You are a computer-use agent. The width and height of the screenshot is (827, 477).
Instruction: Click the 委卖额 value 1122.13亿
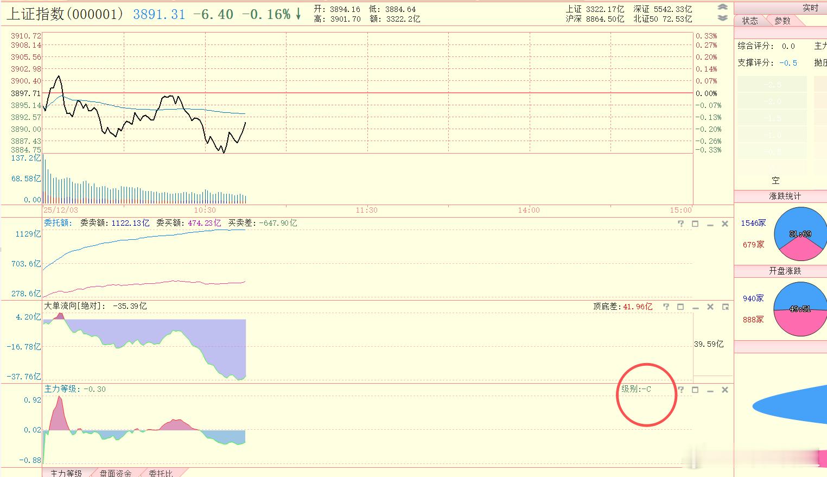130,223
